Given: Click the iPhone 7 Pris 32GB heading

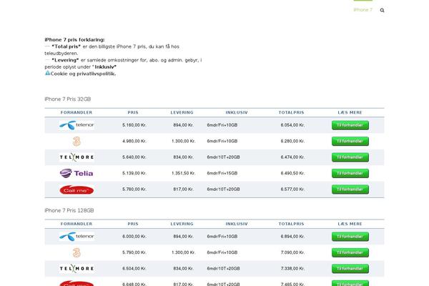Looking at the screenshot, I should (x=68, y=99).
